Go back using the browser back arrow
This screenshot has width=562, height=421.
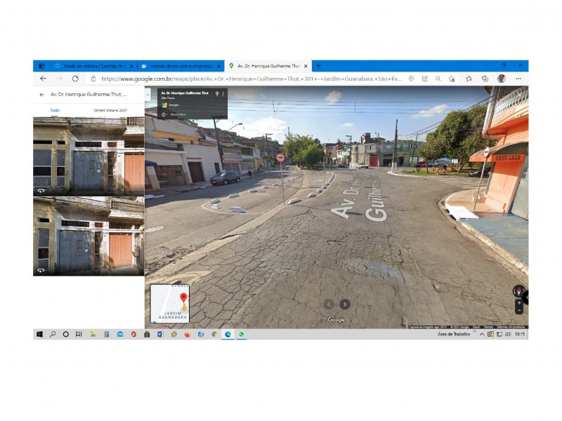(44, 79)
